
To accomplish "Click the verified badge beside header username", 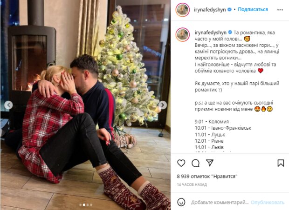I will [x=229, y=9].
